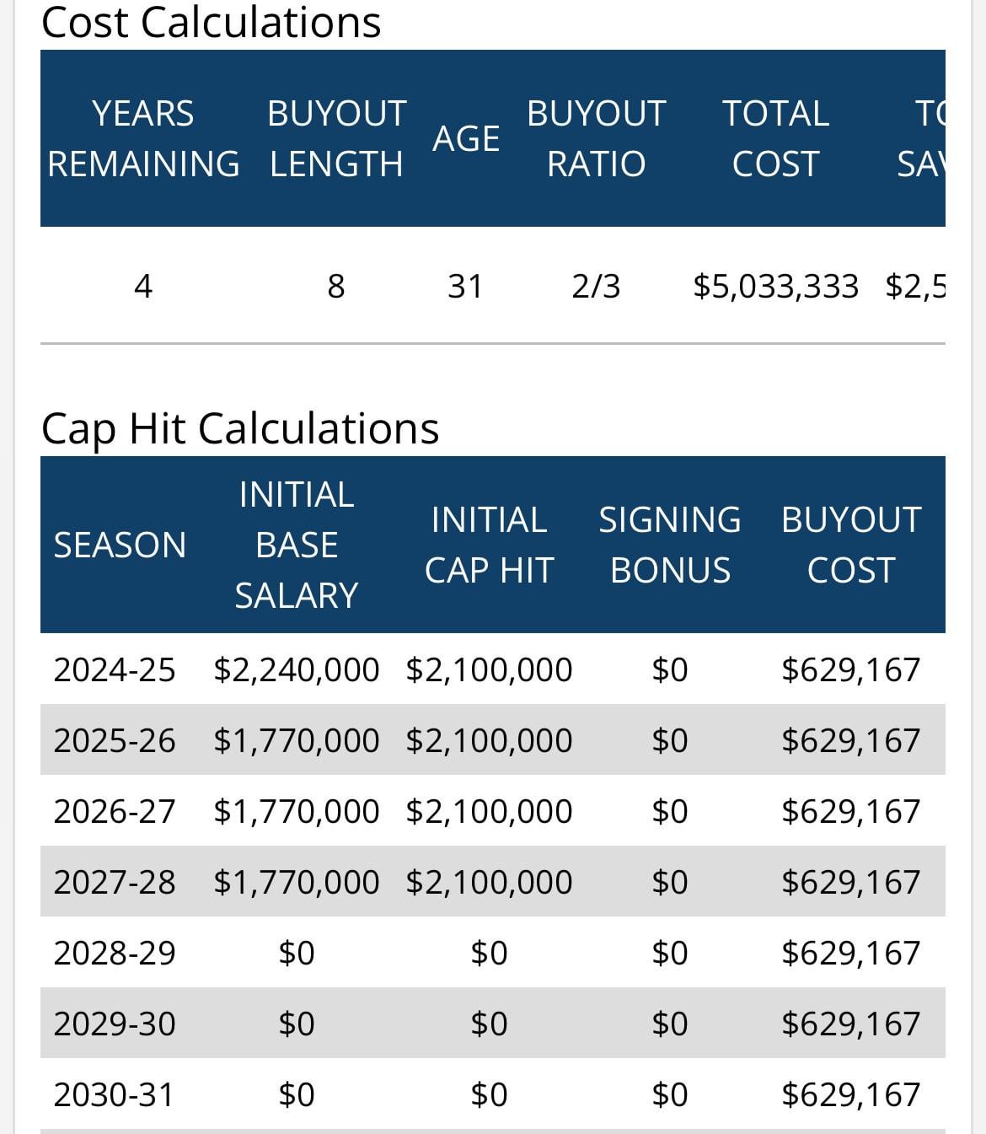Click the Cost Calculations heading
The width and height of the screenshot is (986, 1134).
pyautogui.click(x=211, y=22)
